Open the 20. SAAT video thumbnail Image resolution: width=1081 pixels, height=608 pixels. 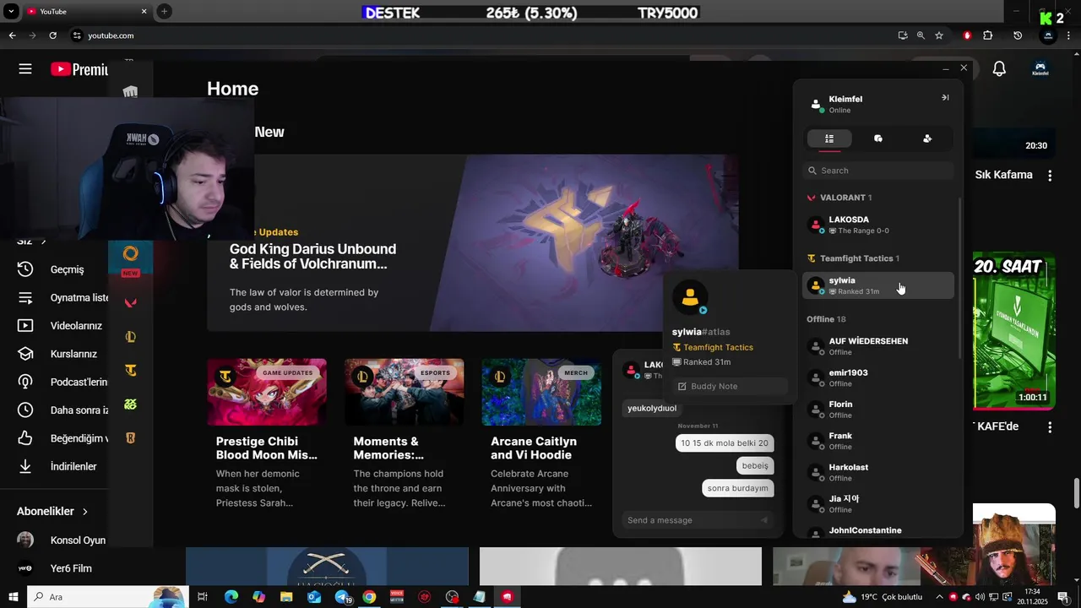(x=1014, y=330)
